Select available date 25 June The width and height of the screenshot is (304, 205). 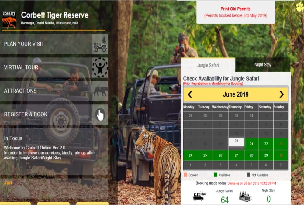205,155
